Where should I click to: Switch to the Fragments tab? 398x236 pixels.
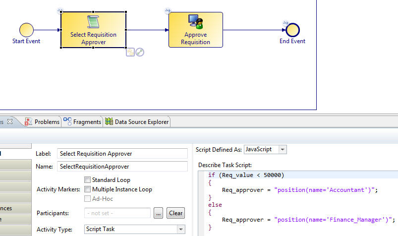coord(82,121)
